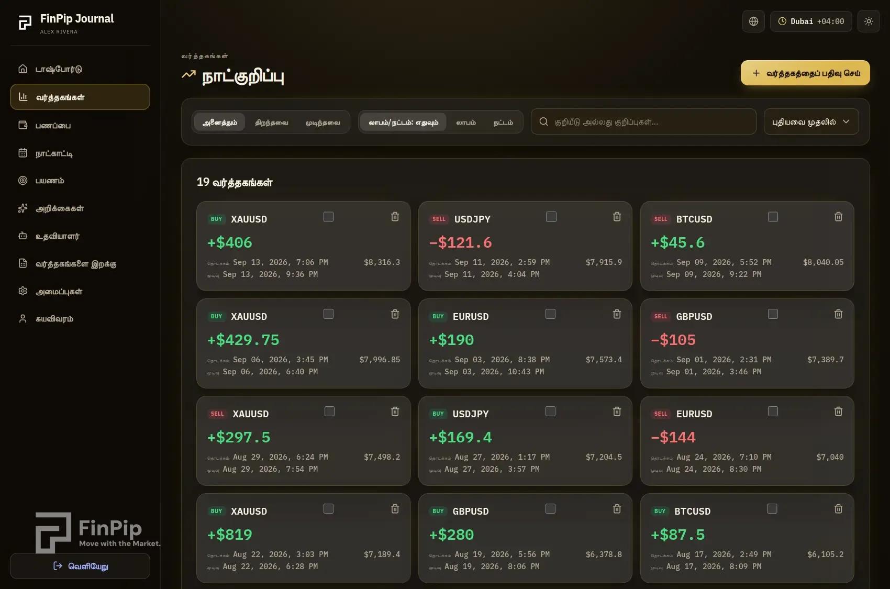Select the XAUUSD +$406 trade checkbox
The height and width of the screenshot is (589, 890).
click(328, 217)
